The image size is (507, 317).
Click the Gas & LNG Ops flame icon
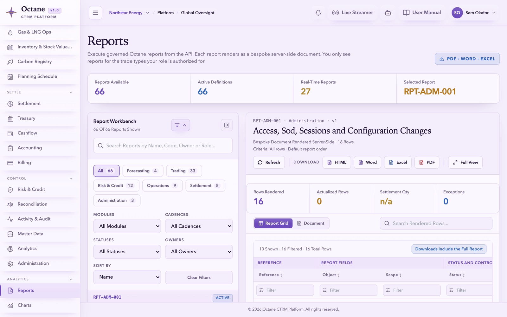[x=10, y=32]
